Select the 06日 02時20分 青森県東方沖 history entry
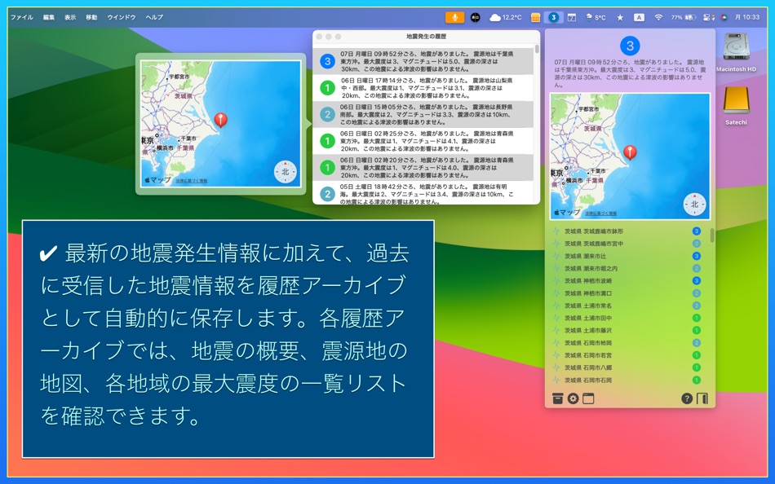This screenshot has width=775, height=484. (x=423, y=168)
